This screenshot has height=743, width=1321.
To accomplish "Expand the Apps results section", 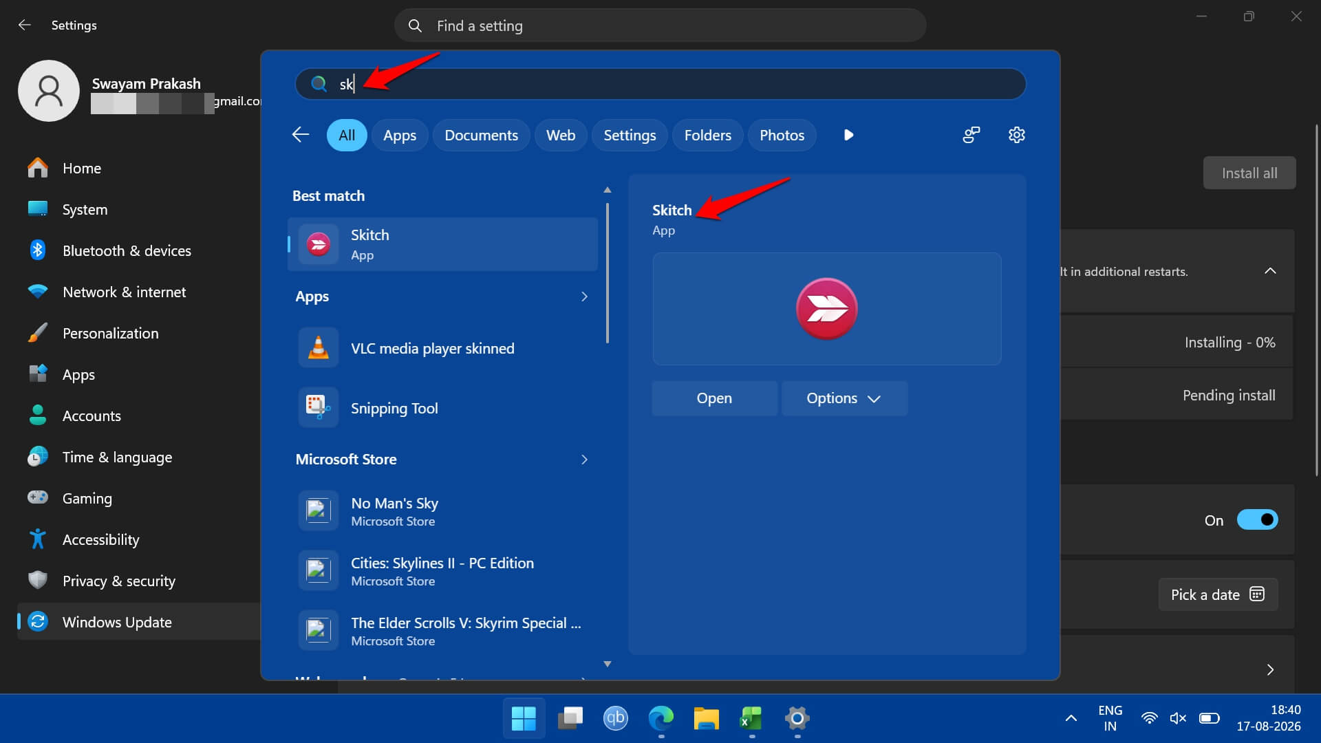I will pyautogui.click(x=584, y=297).
